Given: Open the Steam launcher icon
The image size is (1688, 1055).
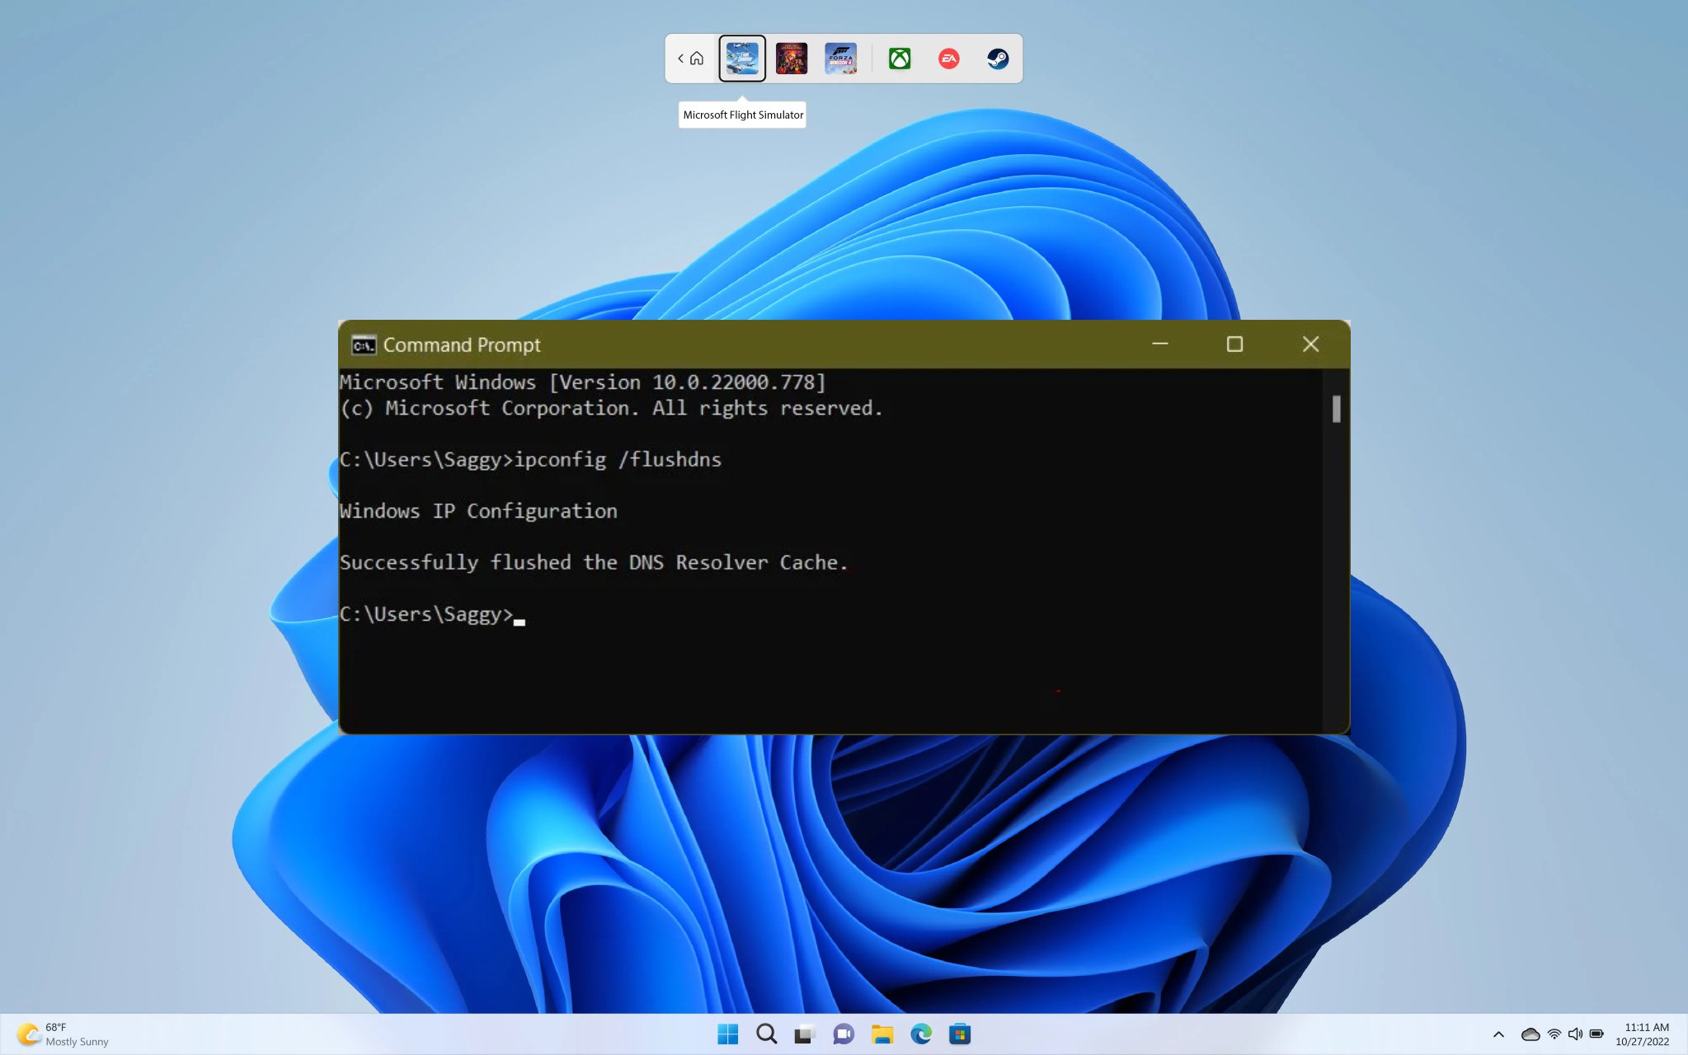Looking at the screenshot, I should pos(998,59).
